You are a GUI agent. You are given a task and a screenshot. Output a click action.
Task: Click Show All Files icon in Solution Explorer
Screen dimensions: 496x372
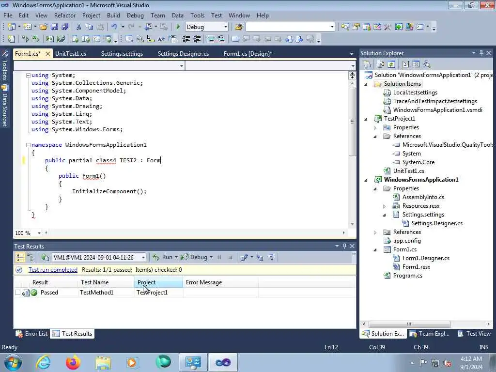381,64
